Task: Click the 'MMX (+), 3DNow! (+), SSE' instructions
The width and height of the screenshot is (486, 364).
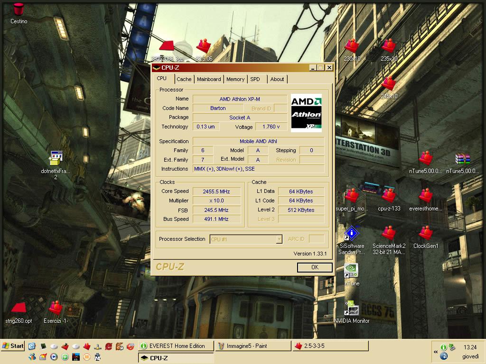Action: point(258,169)
